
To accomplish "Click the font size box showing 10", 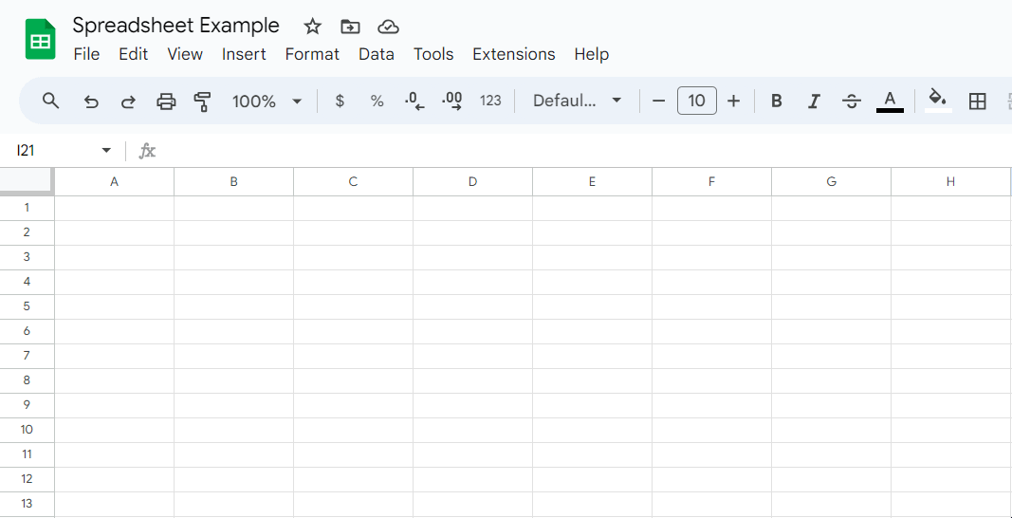I will click(696, 101).
